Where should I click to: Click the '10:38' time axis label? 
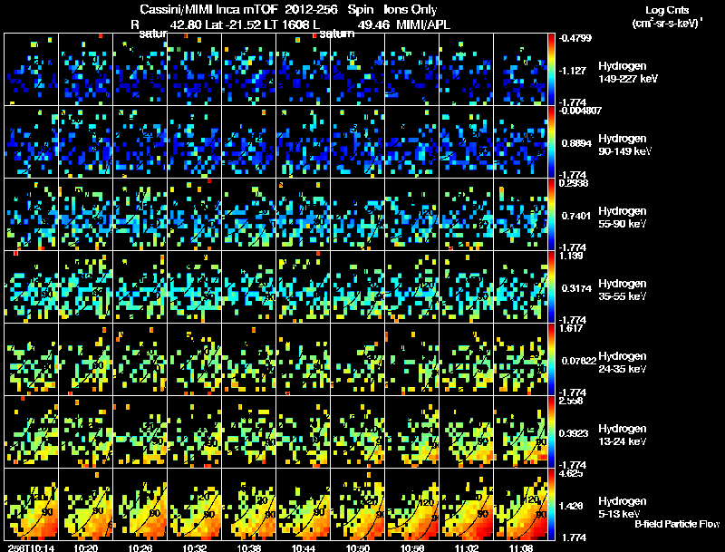click(x=248, y=548)
